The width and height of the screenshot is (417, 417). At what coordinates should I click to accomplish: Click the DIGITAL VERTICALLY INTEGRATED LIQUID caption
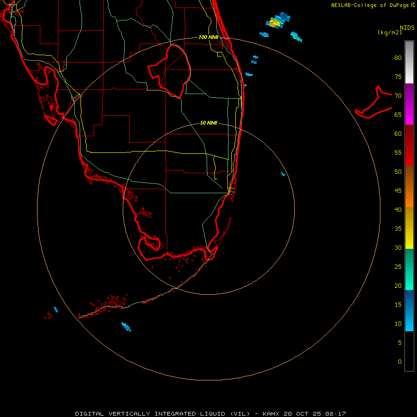click(163, 414)
